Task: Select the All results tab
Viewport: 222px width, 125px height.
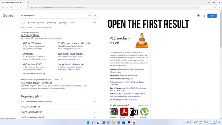Action: coord(23,23)
